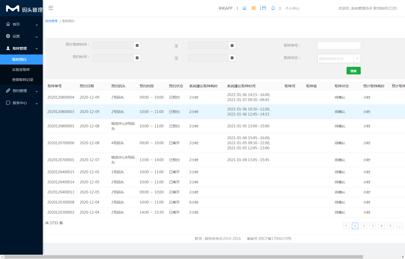Click the scrollbar left arrow
This screenshot has width=405, height=259.
2,257
